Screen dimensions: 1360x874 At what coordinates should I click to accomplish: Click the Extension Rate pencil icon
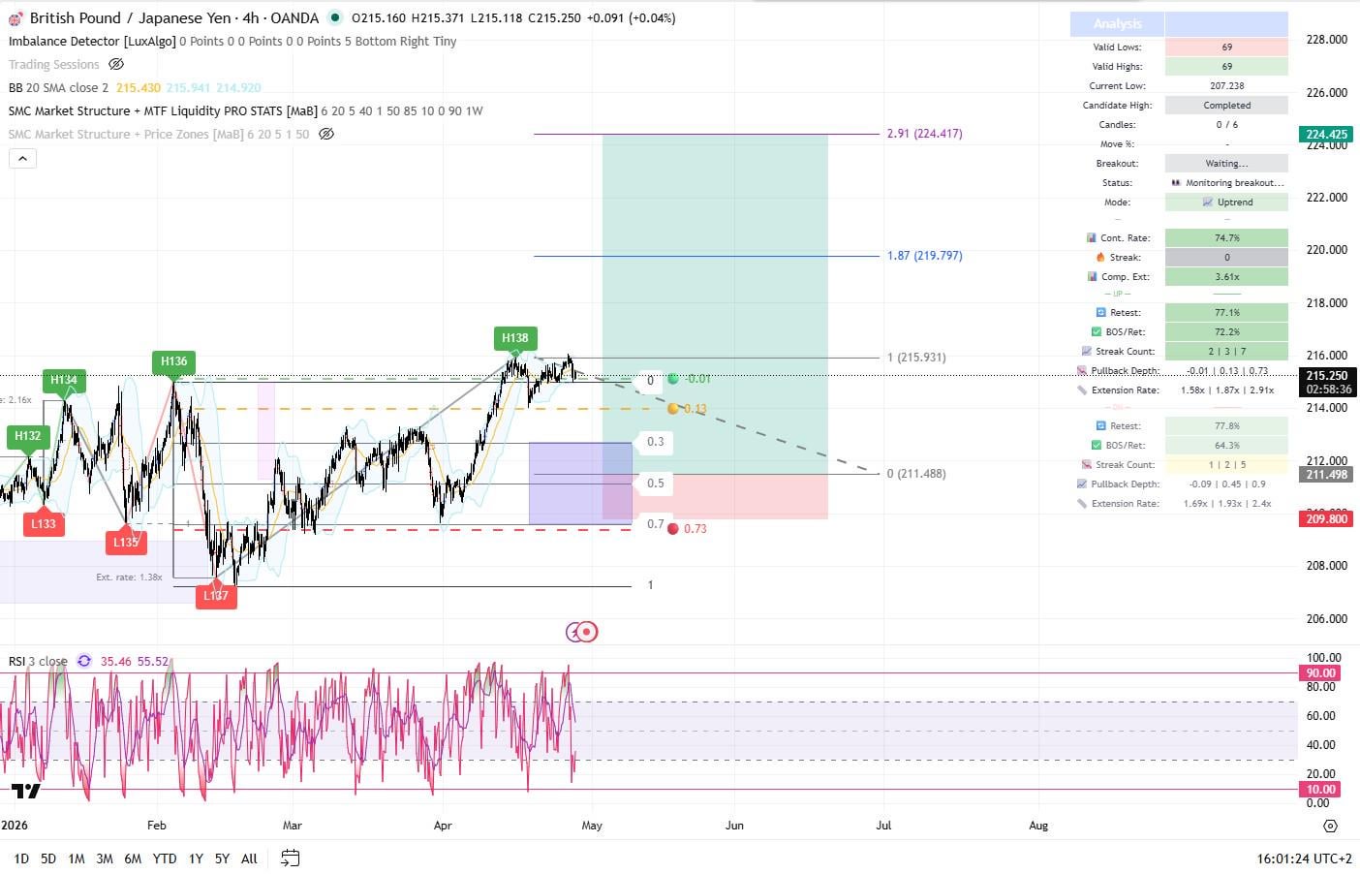[x=1082, y=390]
